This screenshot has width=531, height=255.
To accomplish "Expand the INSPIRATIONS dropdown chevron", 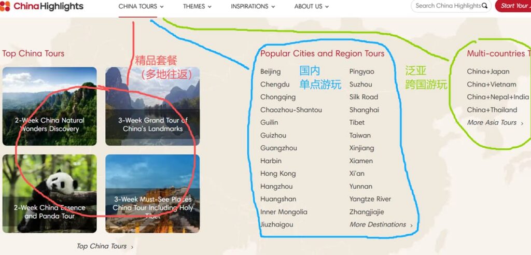I will (273, 7).
